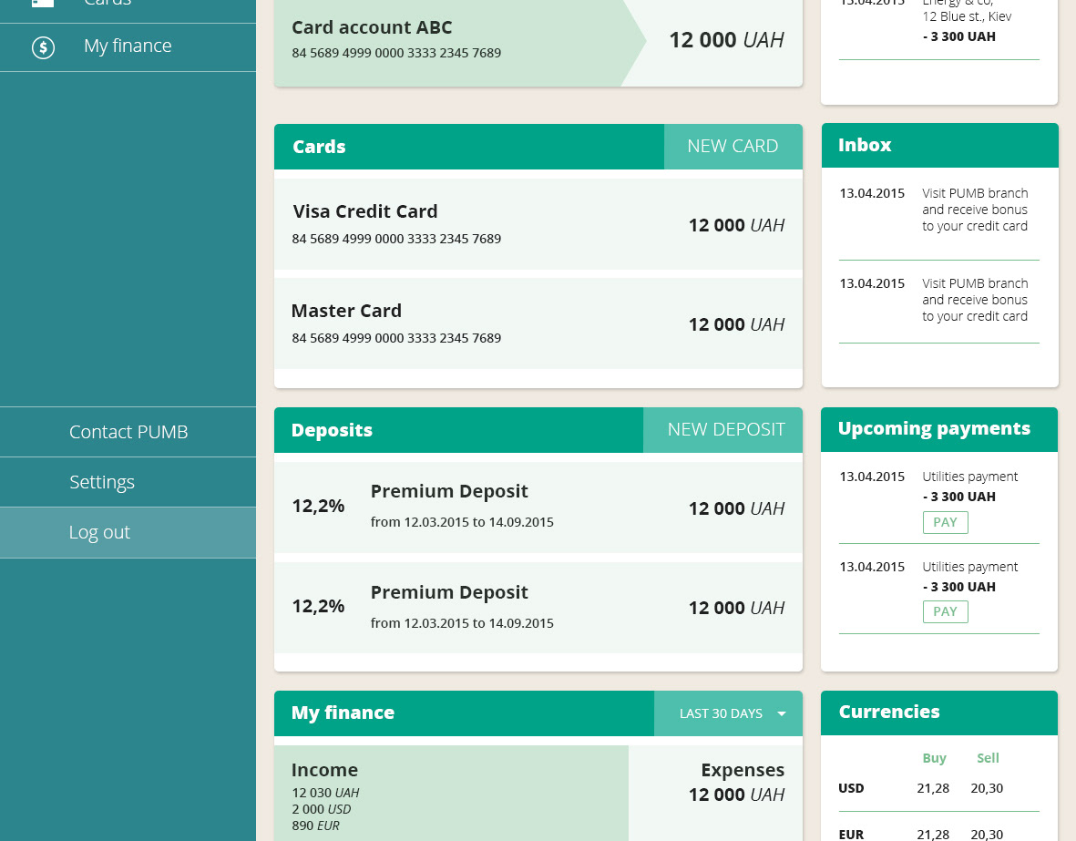Select the Card account ABC entry
Screen dimensions: 1076x841
pyautogui.click(x=538, y=41)
